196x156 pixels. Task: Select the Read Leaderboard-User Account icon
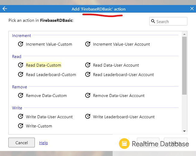88,75
